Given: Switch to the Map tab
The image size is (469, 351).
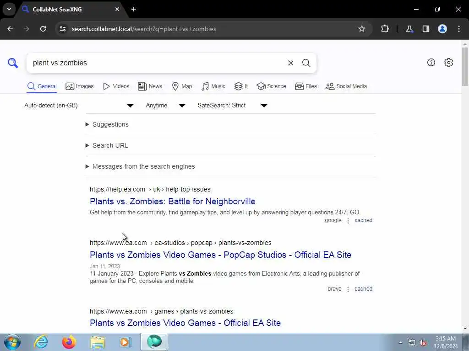Looking at the screenshot, I should point(182,86).
